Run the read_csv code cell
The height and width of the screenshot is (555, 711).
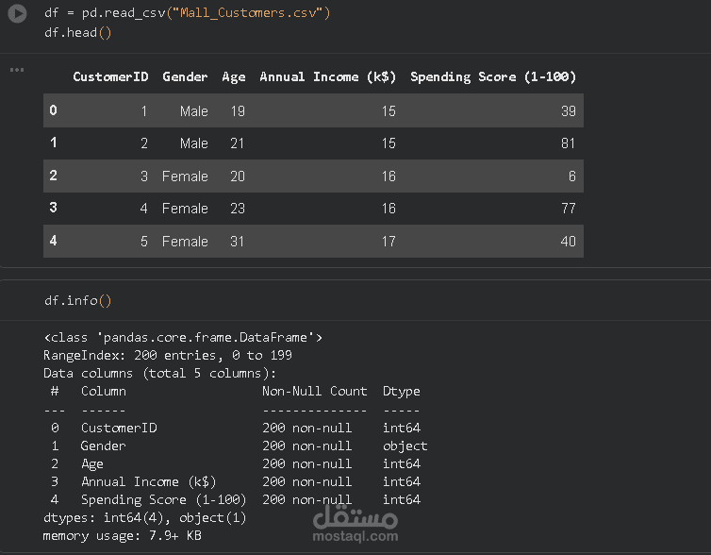[x=17, y=13]
